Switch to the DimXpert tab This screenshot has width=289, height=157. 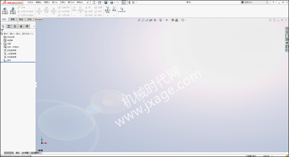coord(39,19)
